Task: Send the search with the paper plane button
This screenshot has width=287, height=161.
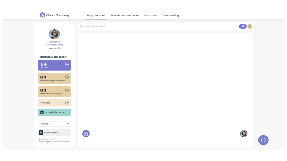Action: click(243, 26)
